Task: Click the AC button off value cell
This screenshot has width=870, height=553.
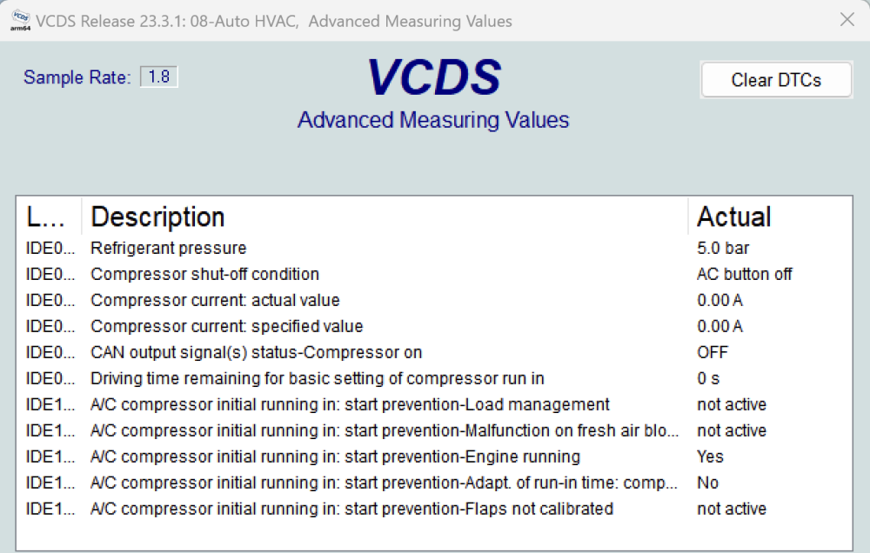Action: point(744,274)
